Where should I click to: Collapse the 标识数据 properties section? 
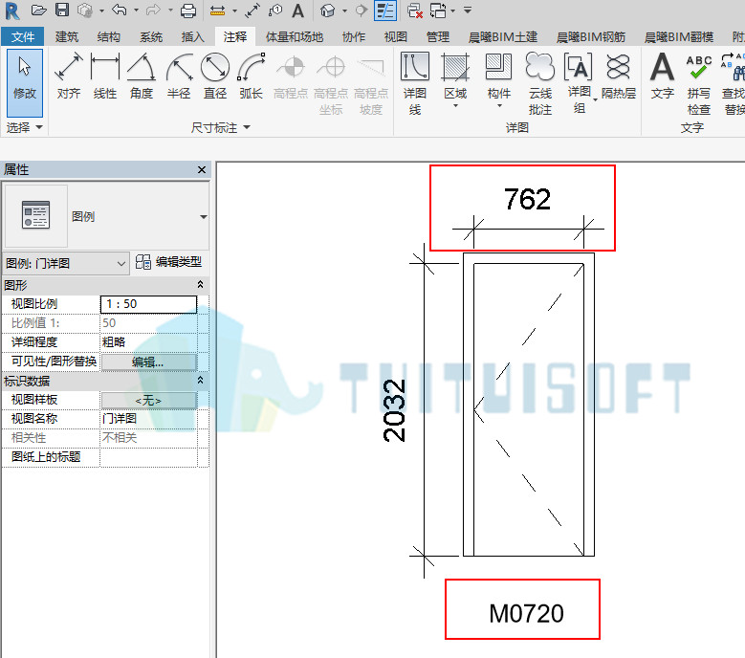click(201, 380)
